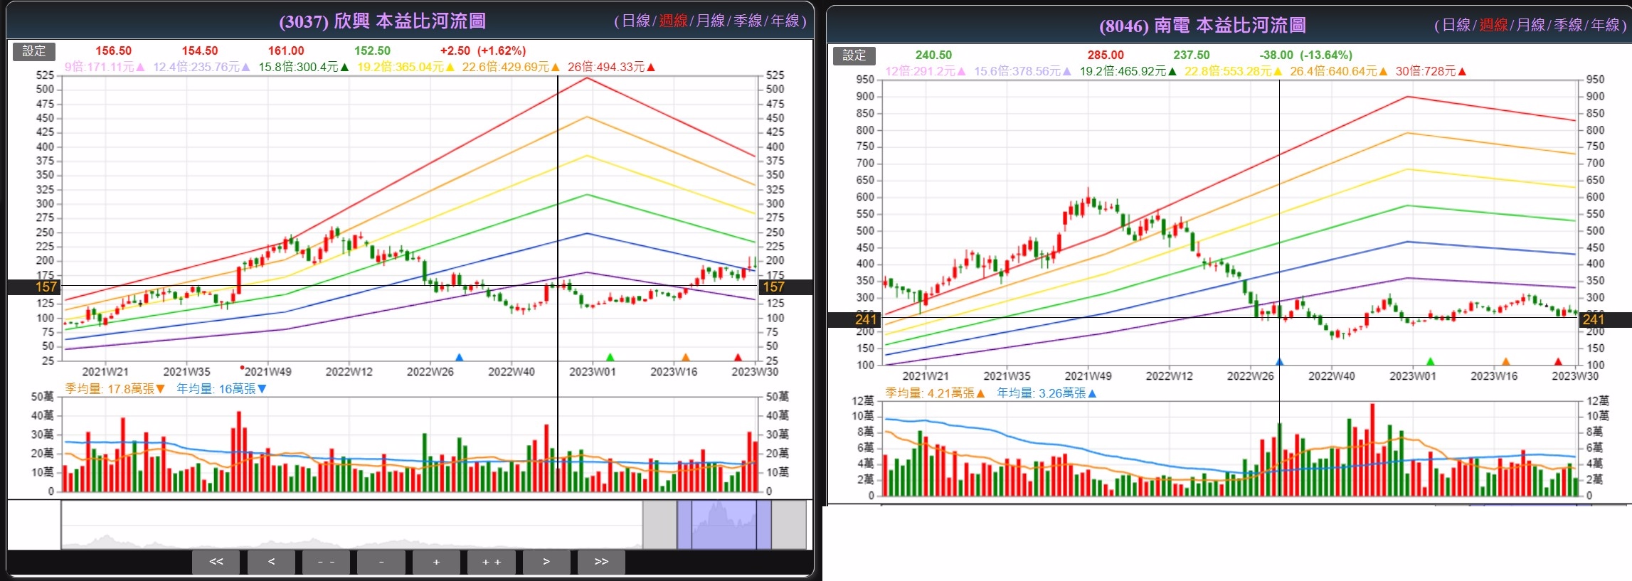
Task: Toggle 26.4倍:640.64元 legend line in 南電
Action: coord(1339,71)
